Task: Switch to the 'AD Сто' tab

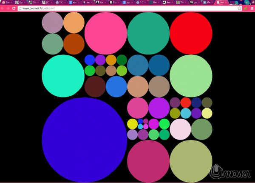Action: click(x=33, y=2)
